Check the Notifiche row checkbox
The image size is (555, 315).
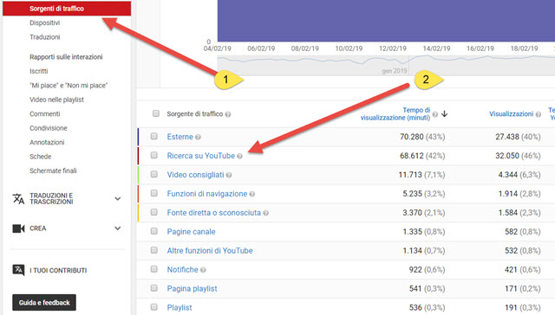154,269
